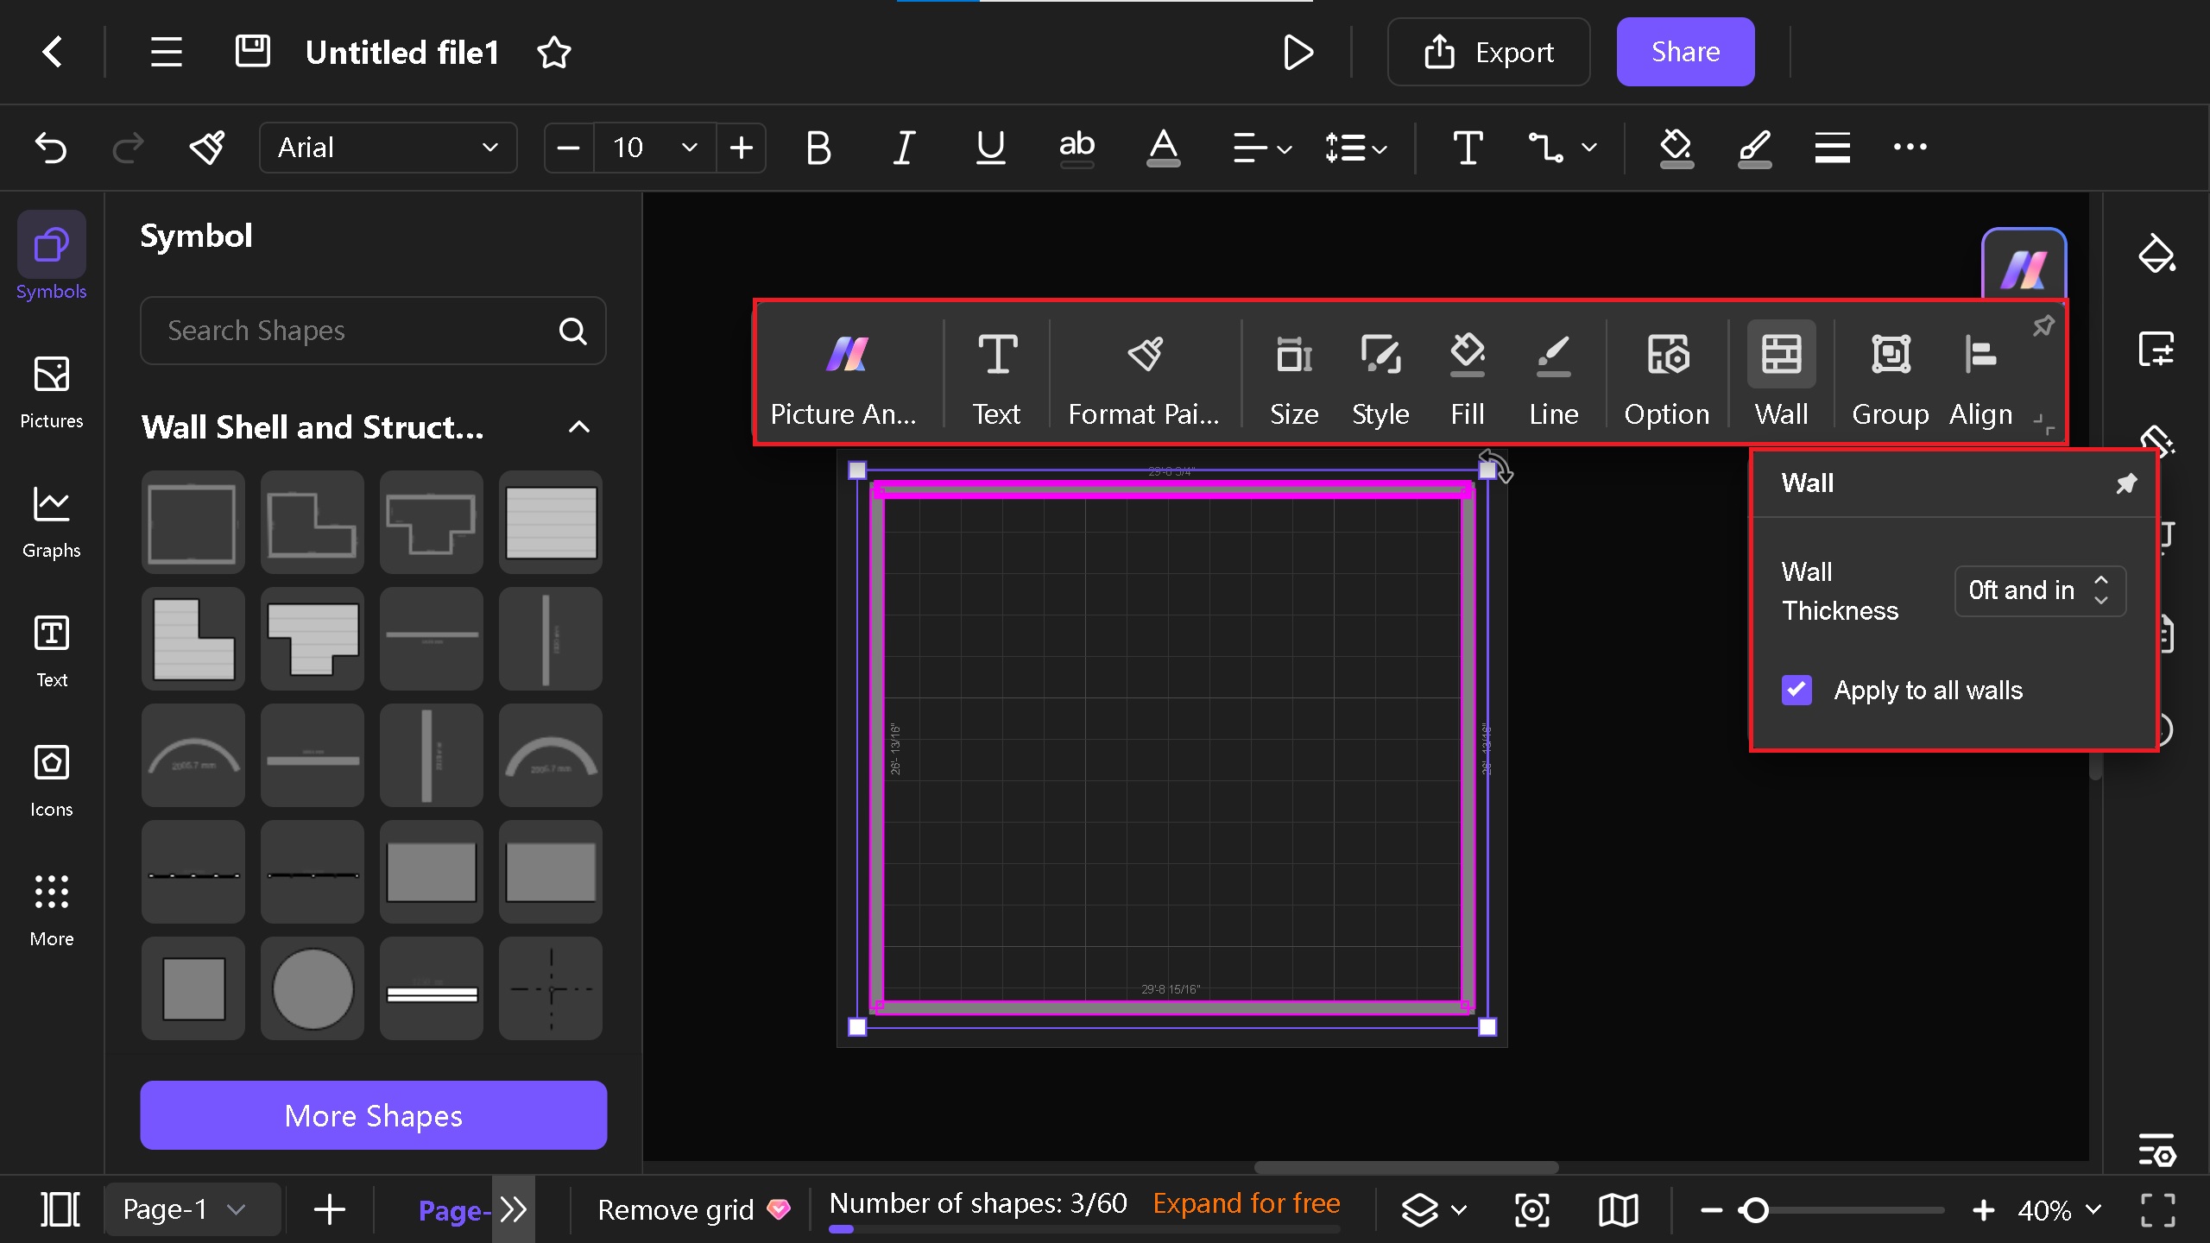Screen dimensions: 2210x1243
Task: Switch to the Symbols sidebar tab
Action: (x=52, y=257)
